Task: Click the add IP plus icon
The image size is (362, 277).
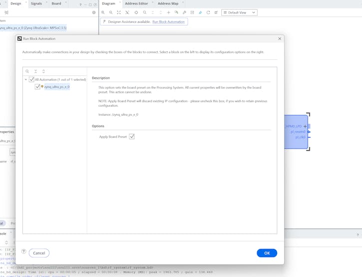Action: [x=168, y=12]
